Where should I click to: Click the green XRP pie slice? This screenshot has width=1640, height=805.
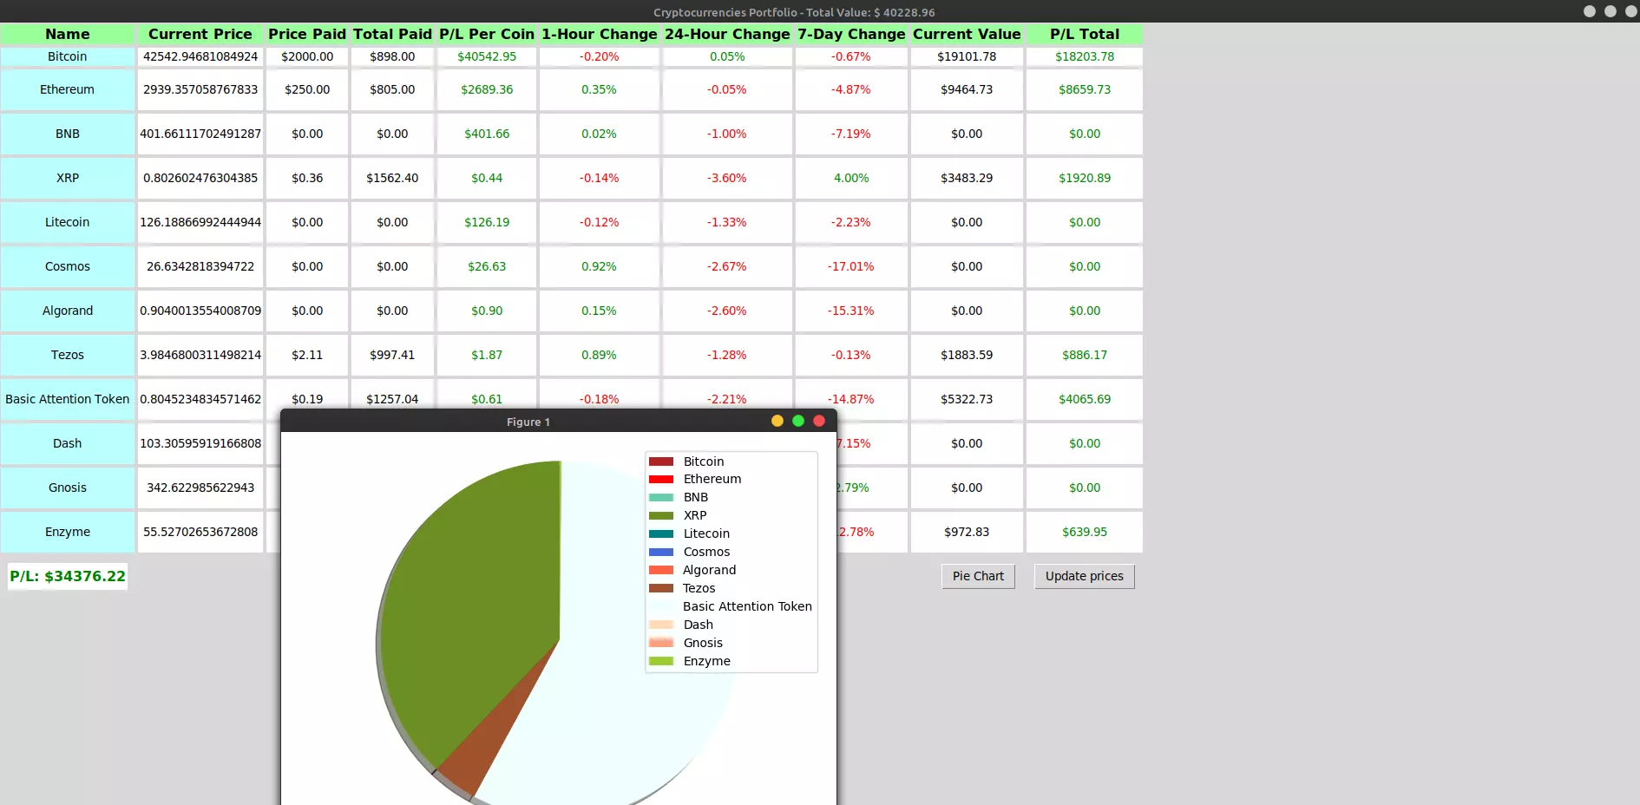click(x=477, y=607)
